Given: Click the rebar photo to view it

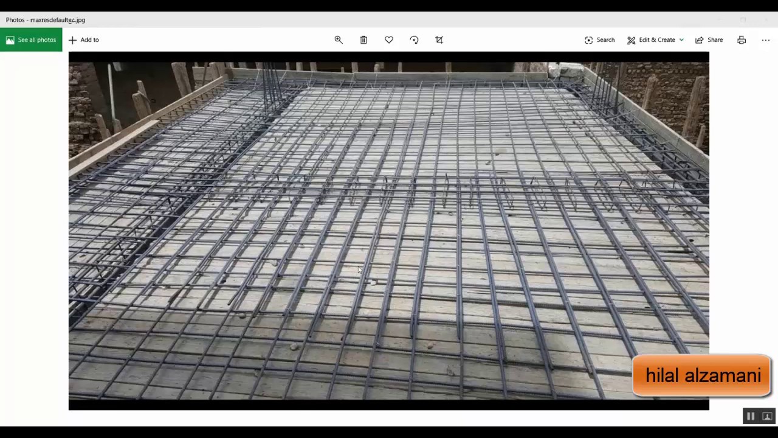Looking at the screenshot, I should click(x=388, y=231).
